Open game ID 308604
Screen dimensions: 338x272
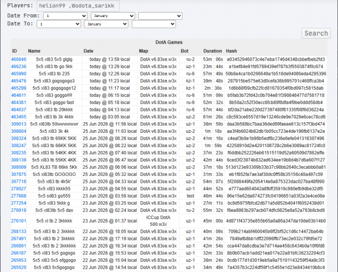19,131
